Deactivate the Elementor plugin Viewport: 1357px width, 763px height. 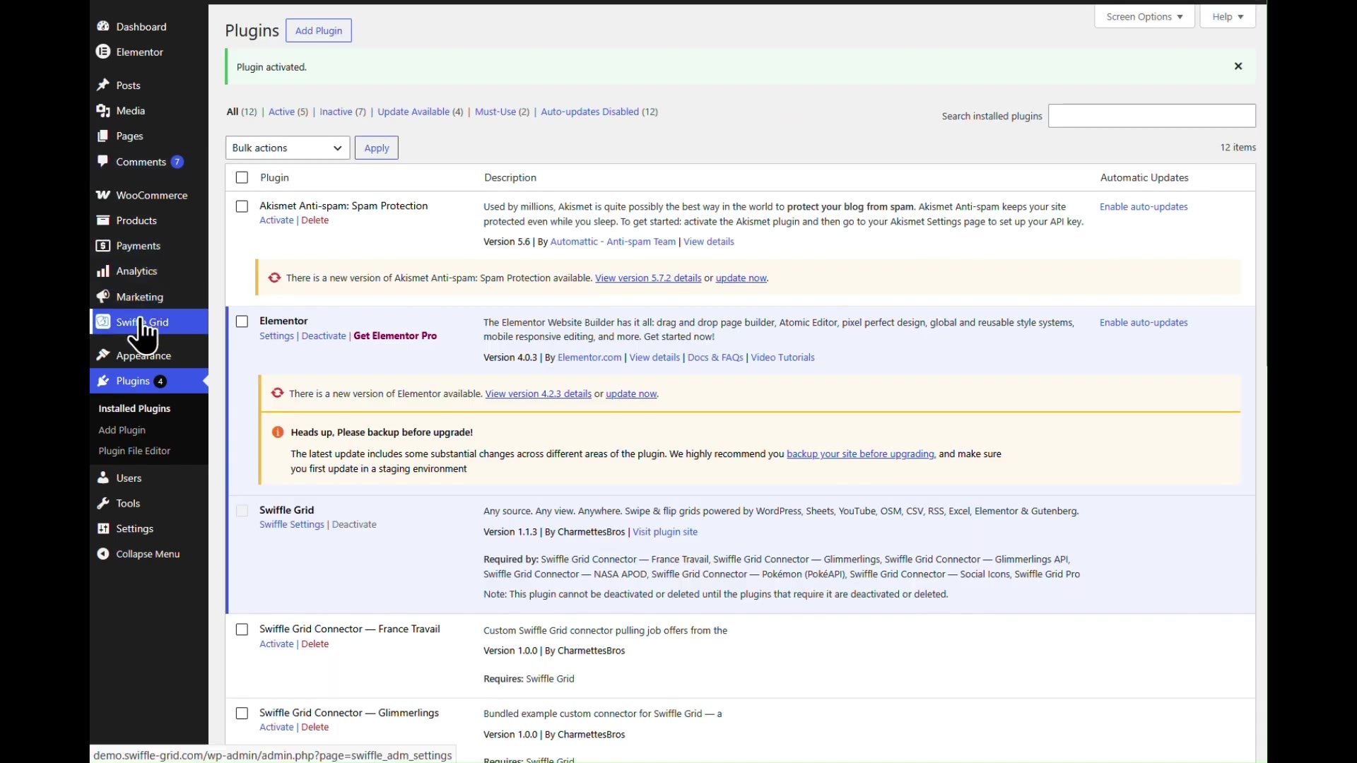coord(324,336)
